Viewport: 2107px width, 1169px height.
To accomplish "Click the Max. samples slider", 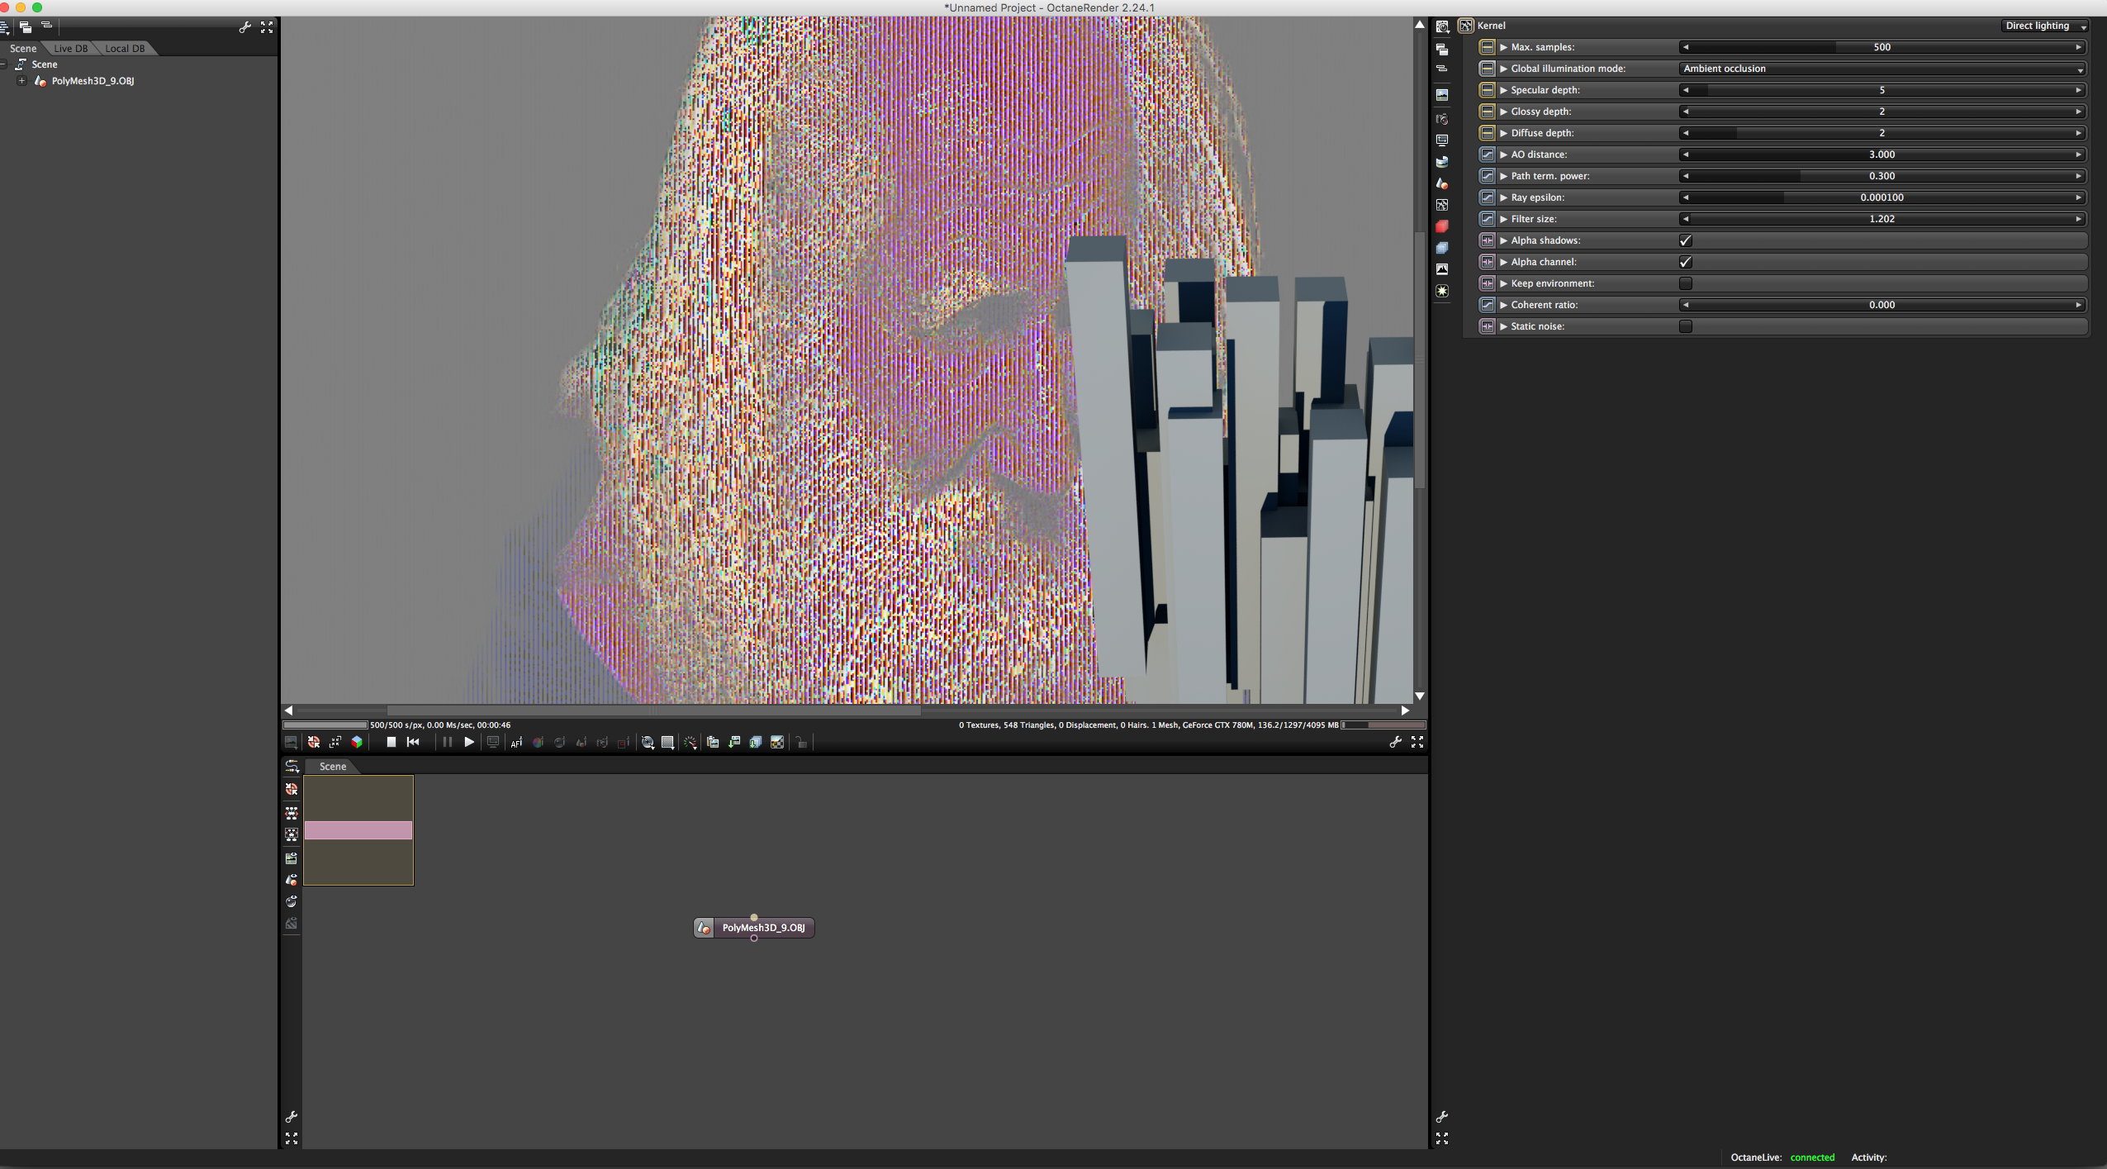I will 1882,47.
